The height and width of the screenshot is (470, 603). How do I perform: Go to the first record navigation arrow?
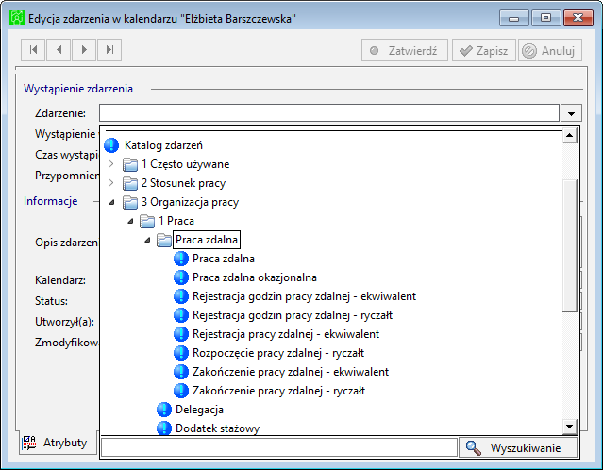tap(34, 51)
